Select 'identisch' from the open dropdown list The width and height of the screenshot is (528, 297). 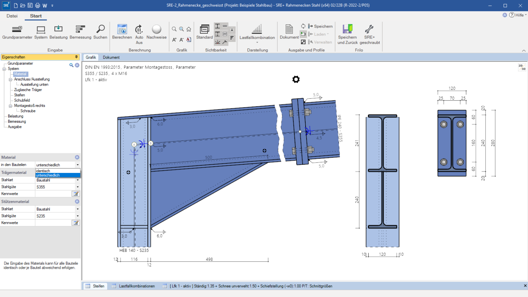(x=43, y=171)
